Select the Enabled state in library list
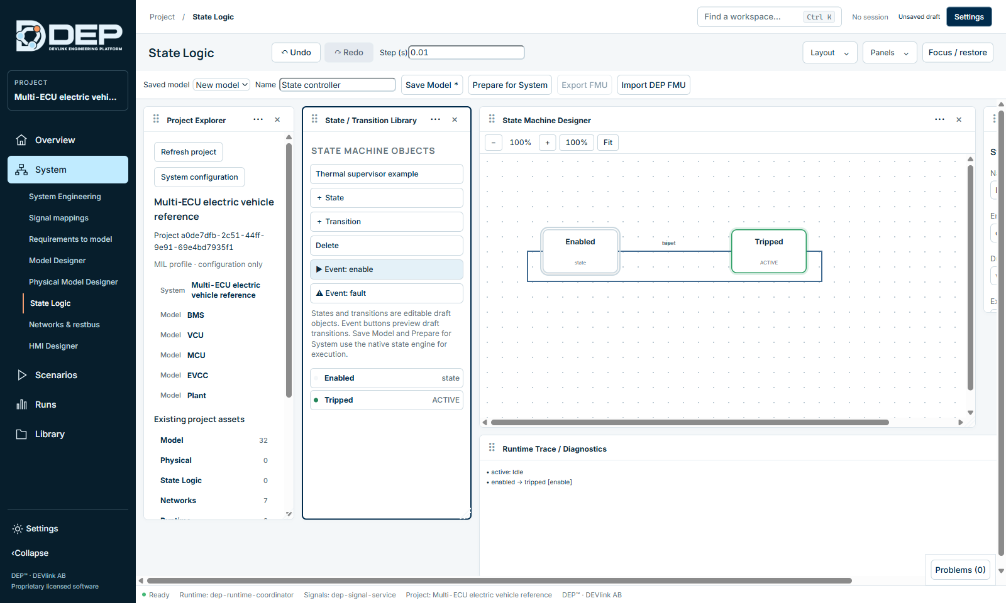The image size is (1006, 603). coord(387,378)
